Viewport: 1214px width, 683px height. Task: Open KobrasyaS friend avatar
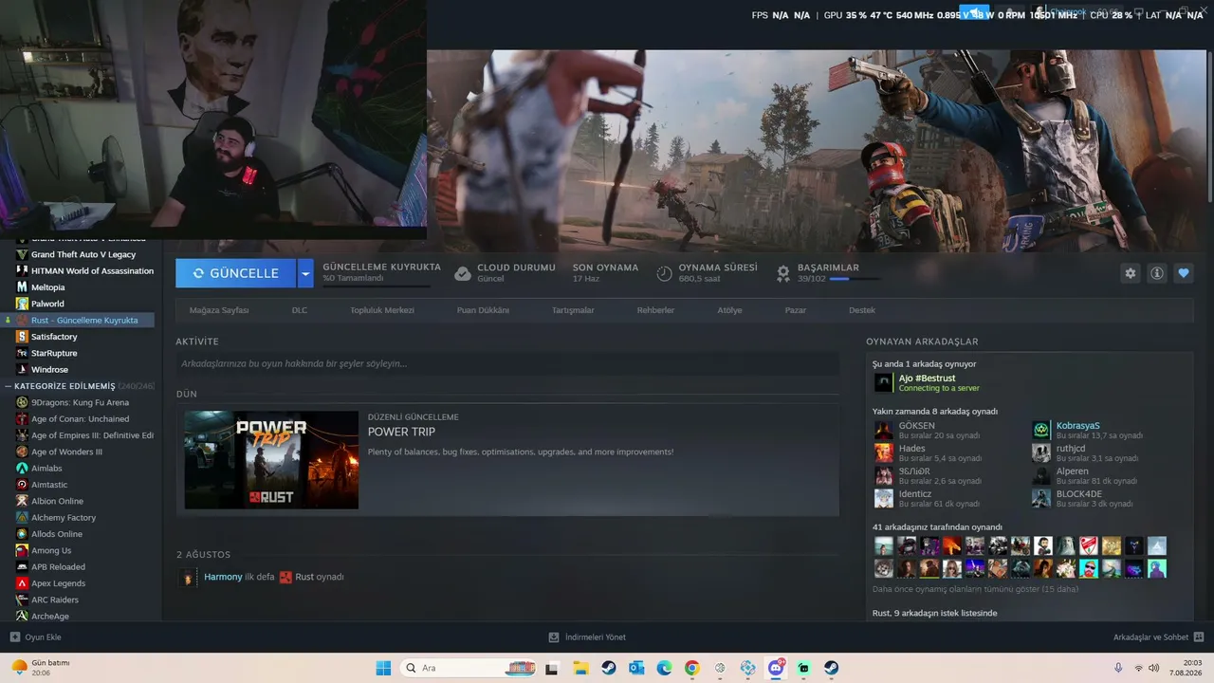click(1041, 430)
